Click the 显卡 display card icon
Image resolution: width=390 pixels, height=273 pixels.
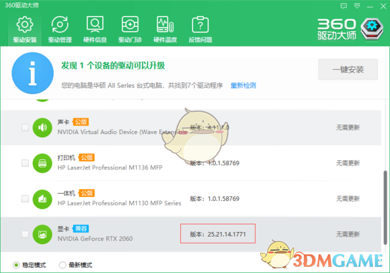pos(42,234)
